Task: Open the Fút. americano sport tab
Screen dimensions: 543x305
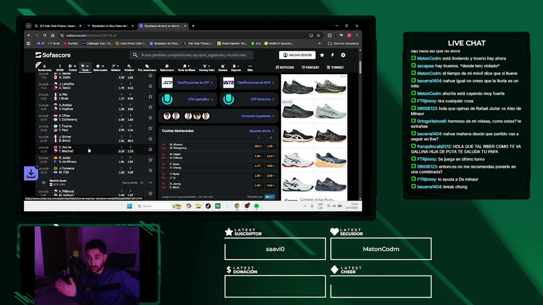Action: (147, 68)
